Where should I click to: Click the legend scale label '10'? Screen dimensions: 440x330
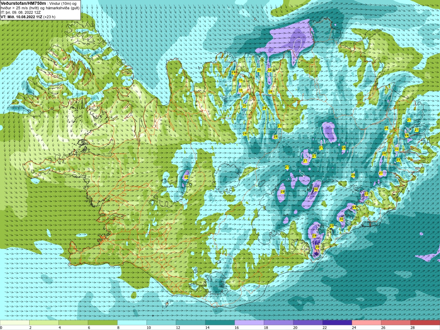148,328
